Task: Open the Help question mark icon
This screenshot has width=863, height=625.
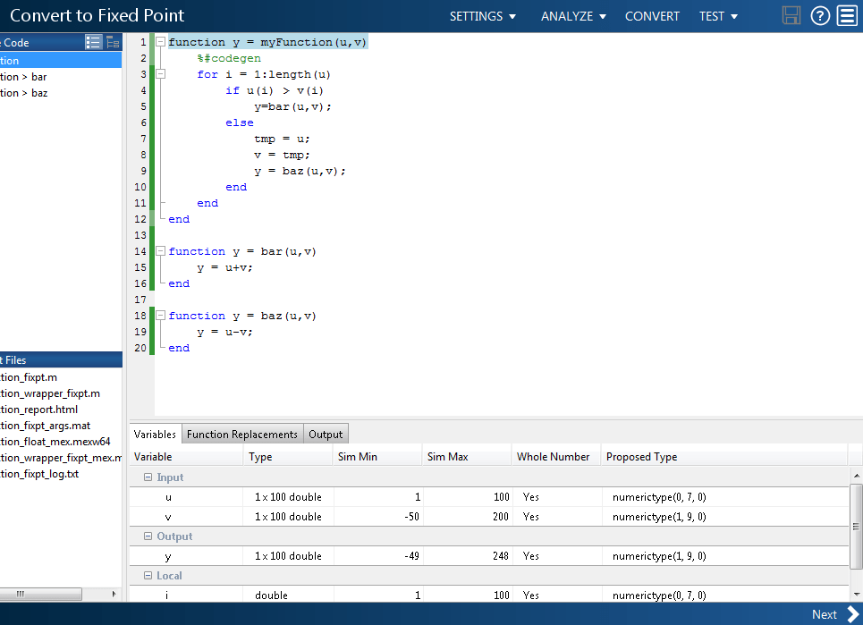Action: pyautogui.click(x=819, y=16)
